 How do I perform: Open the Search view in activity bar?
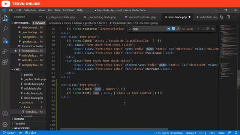click(x=5, y=29)
